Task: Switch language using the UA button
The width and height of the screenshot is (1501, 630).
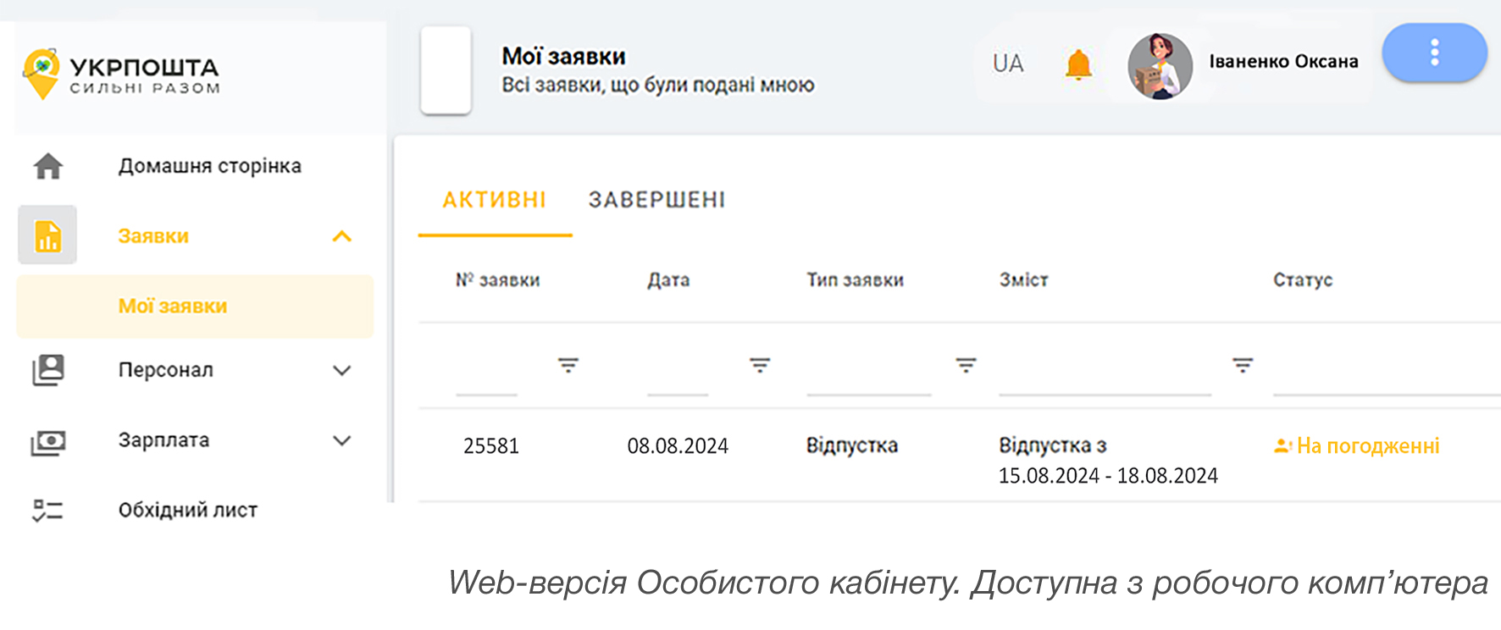Action: coord(1008,64)
